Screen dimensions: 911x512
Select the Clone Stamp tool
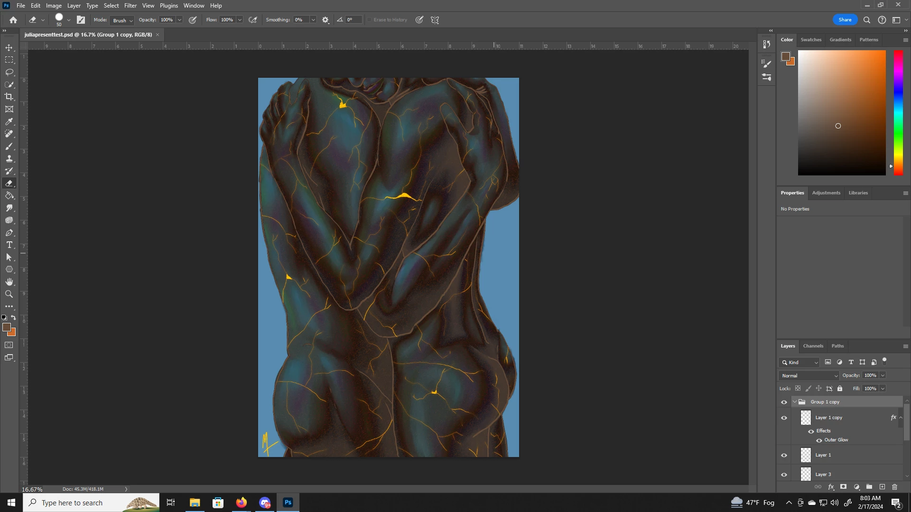click(9, 159)
